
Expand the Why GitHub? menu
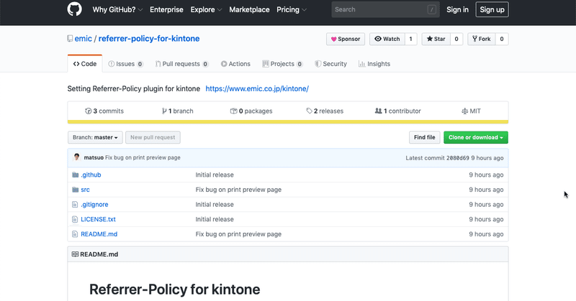click(x=117, y=9)
